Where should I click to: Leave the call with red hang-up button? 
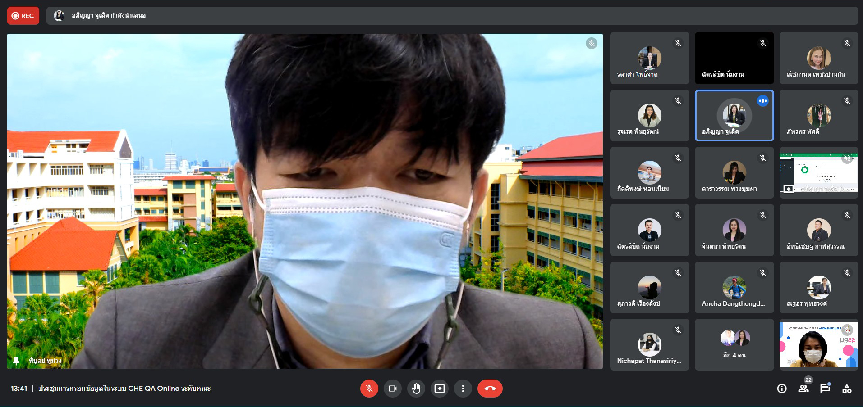click(490, 389)
